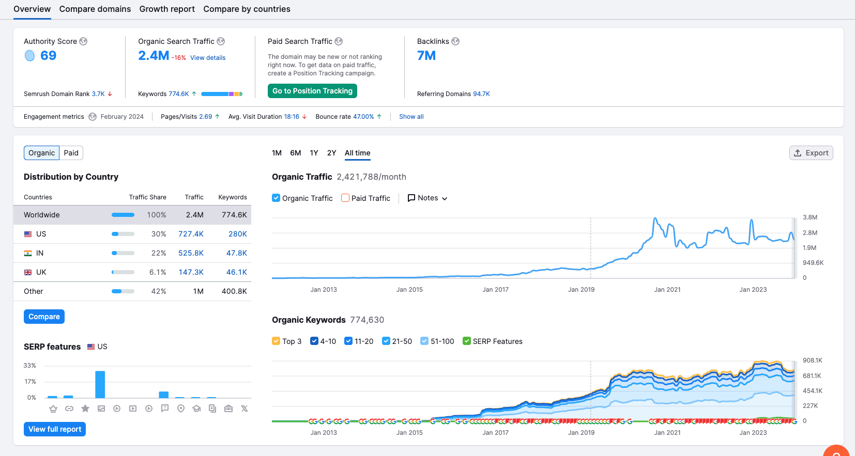Select the All time range

pos(358,153)
